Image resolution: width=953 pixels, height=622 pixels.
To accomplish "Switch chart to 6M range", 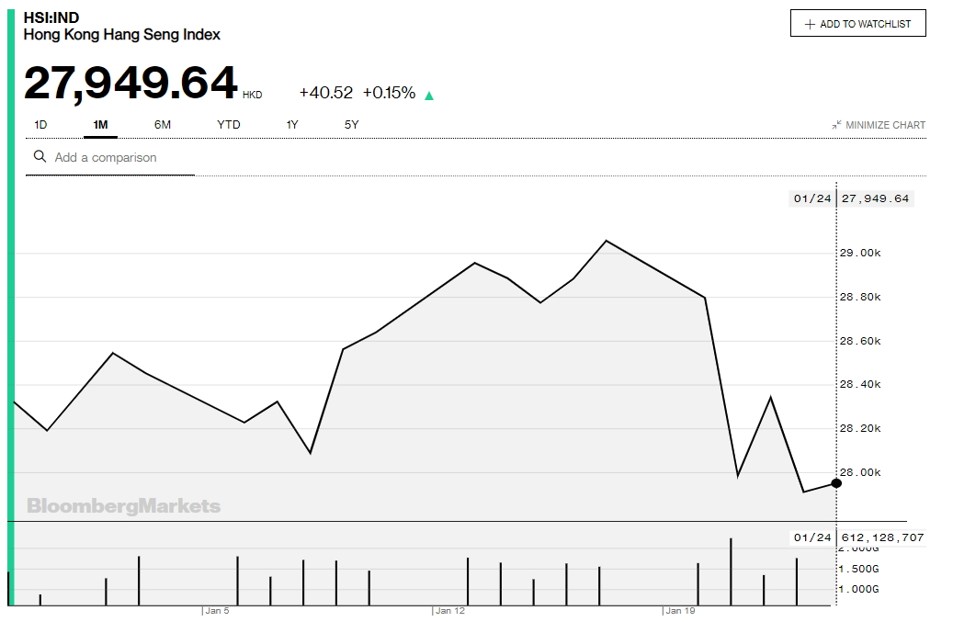I will (163, 125).
